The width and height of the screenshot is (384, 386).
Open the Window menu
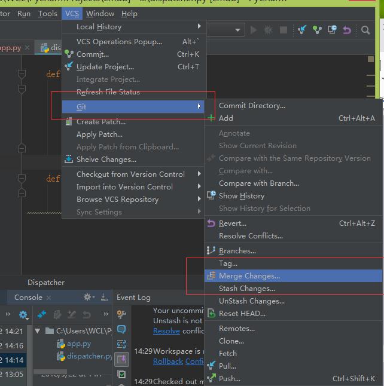coord(100,14)
